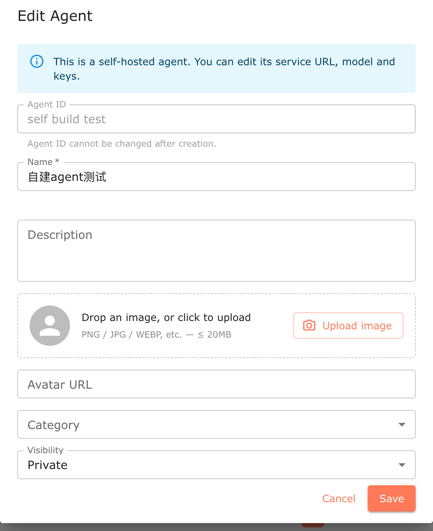Cancel editing the agent
Viewport: 433px width, 531px height.
point(339,499)
